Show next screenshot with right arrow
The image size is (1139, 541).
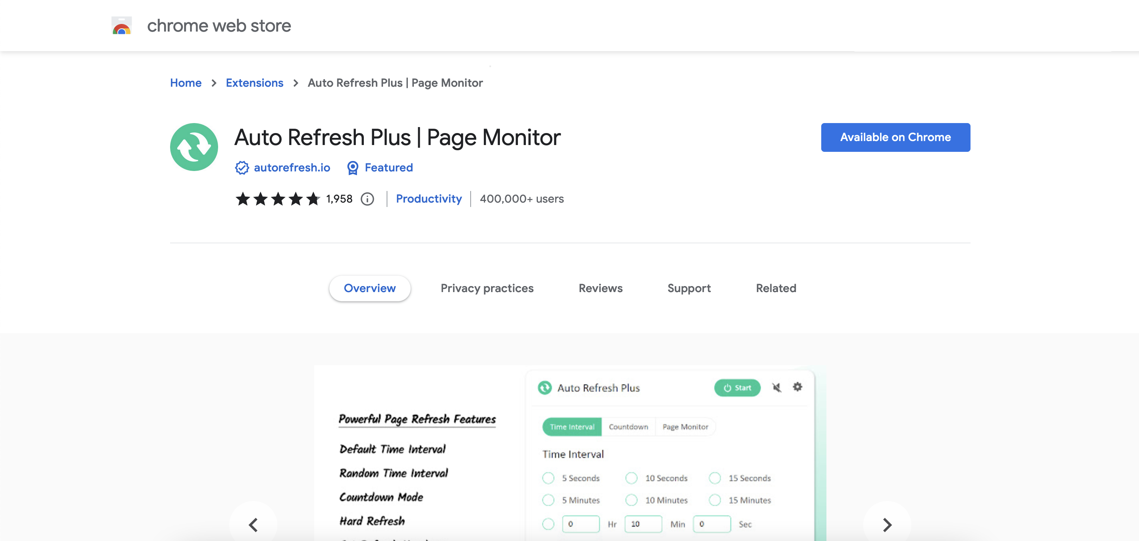tap(887, 525)
